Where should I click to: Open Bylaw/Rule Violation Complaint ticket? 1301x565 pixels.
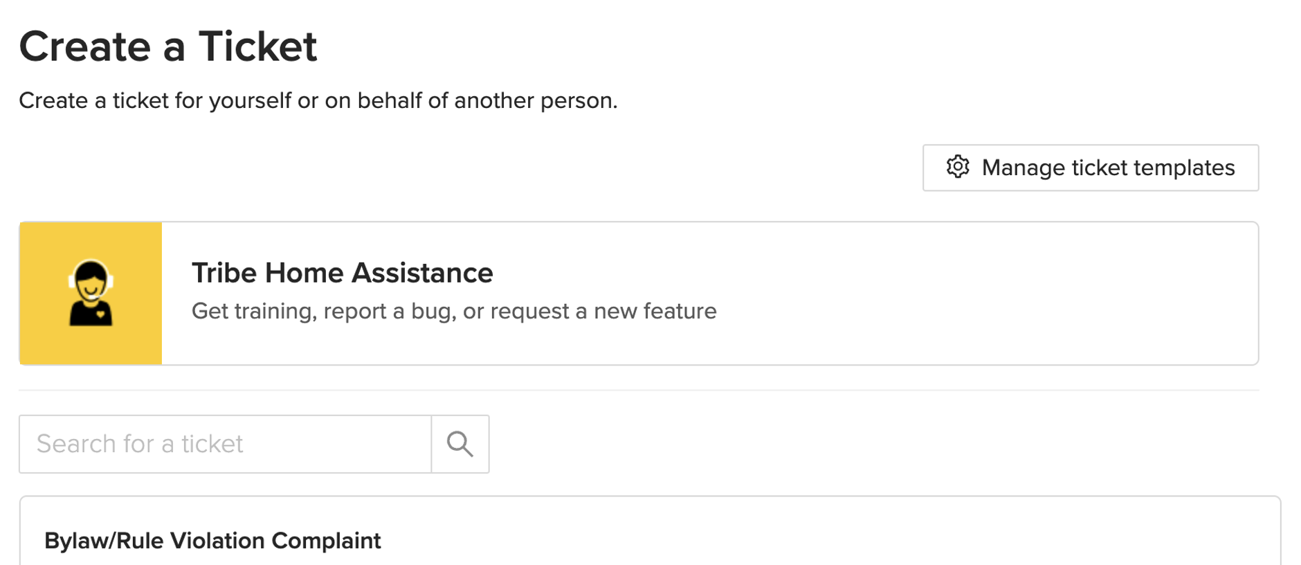click(x=212, y=541)
